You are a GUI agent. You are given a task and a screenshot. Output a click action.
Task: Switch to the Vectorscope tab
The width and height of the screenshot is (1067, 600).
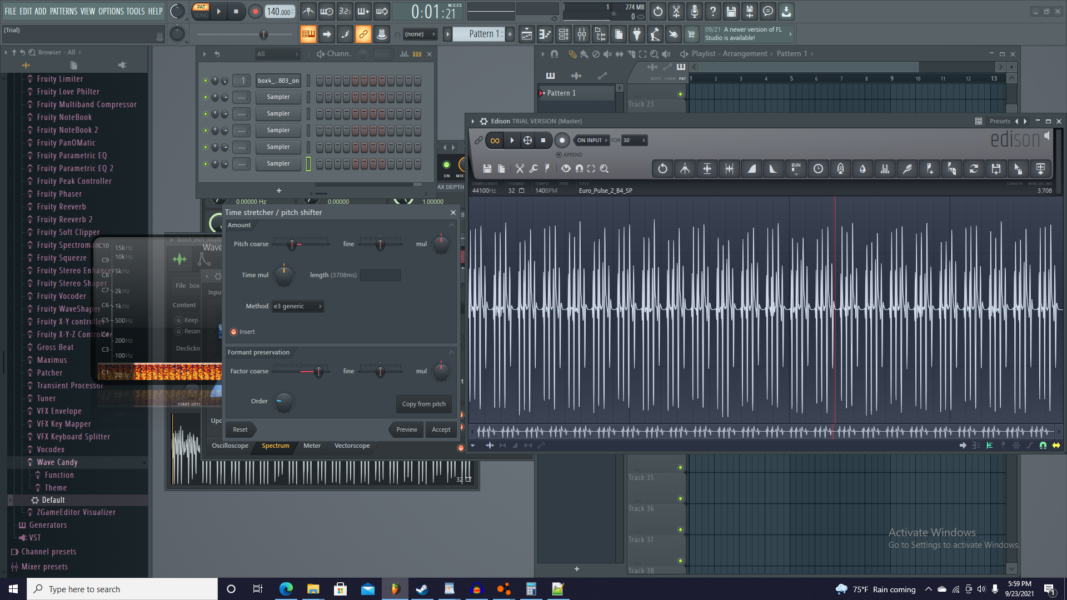coord(352,446)
